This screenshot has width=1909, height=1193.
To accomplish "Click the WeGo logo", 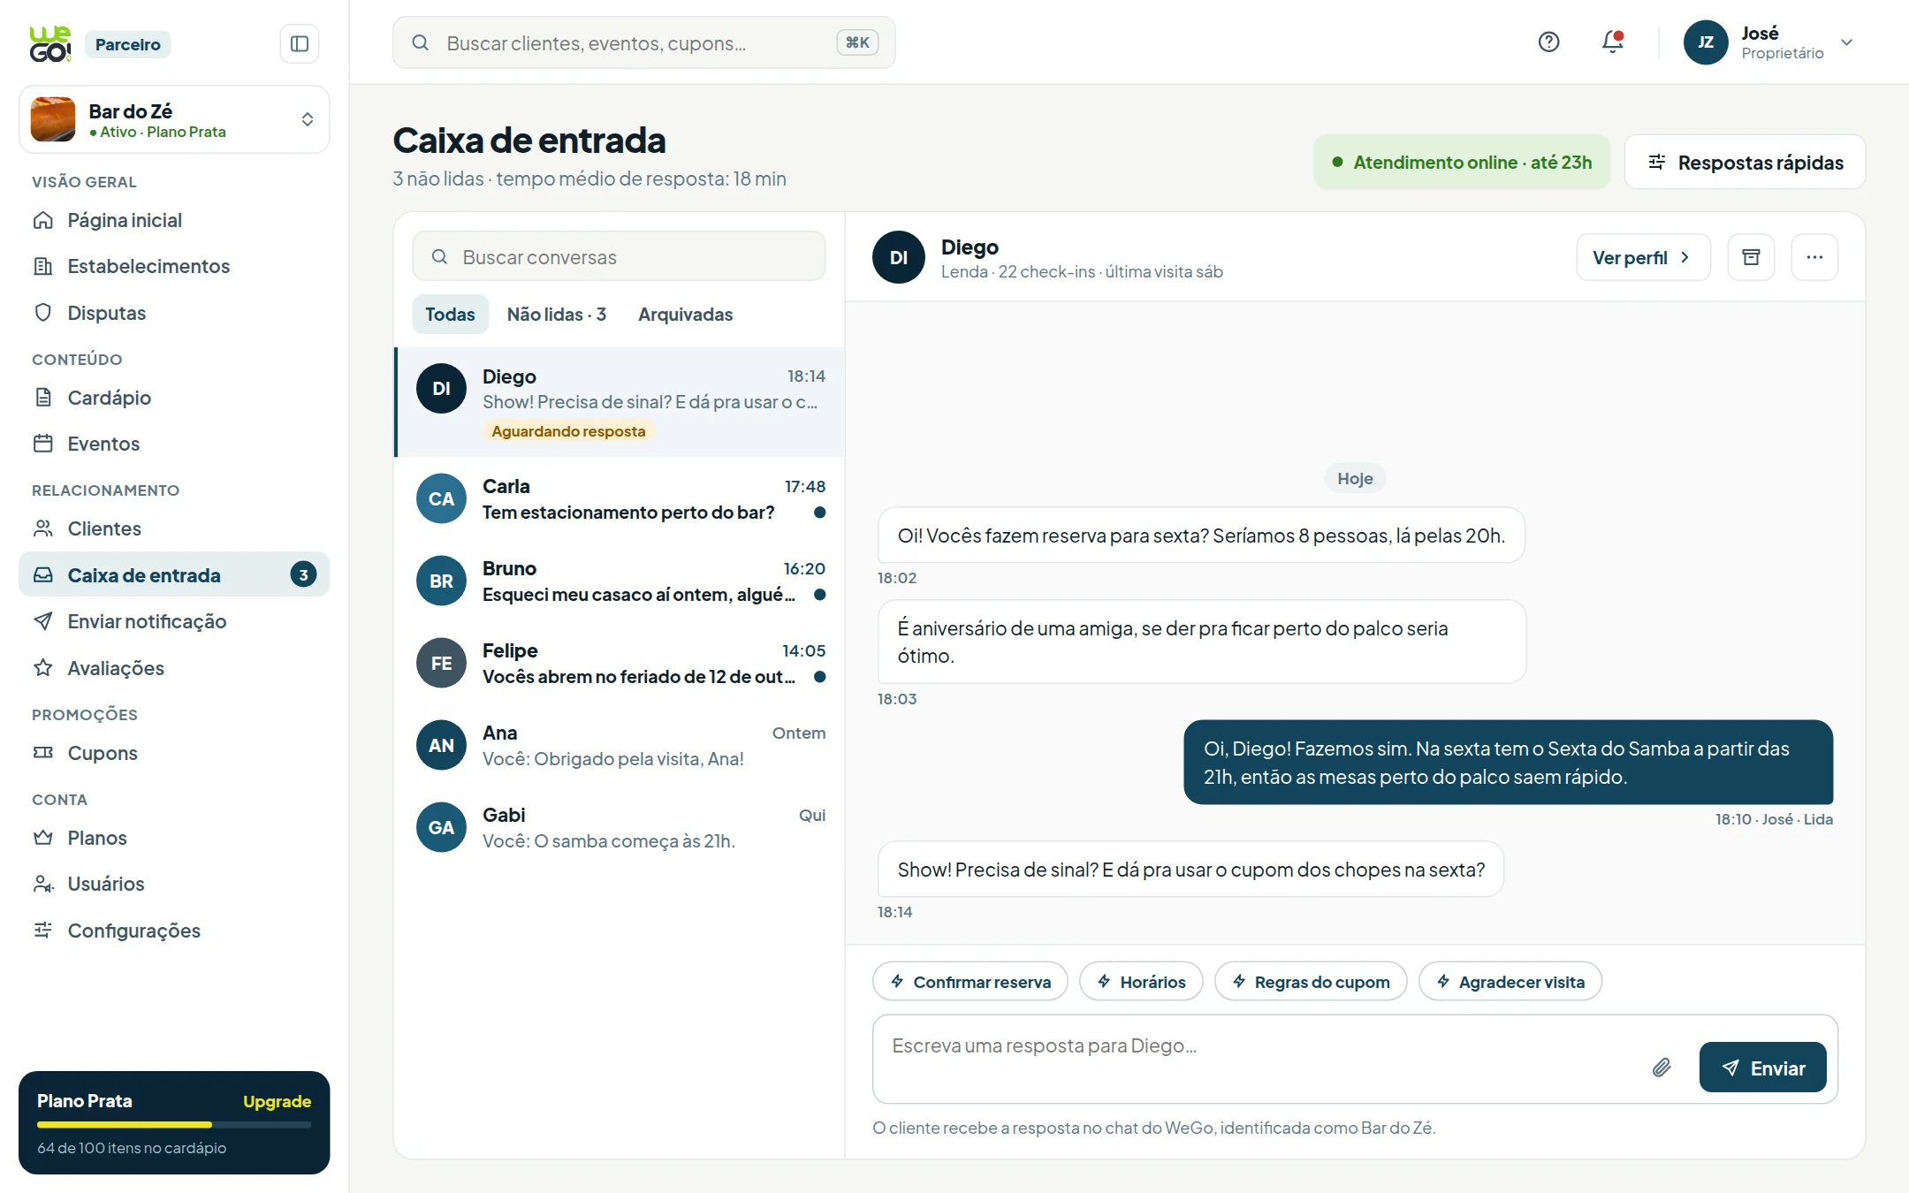I will 50,44.
